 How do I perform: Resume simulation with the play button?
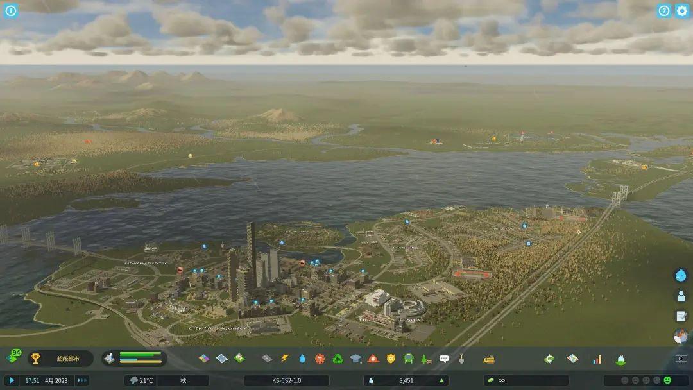[x=12, y=380]
